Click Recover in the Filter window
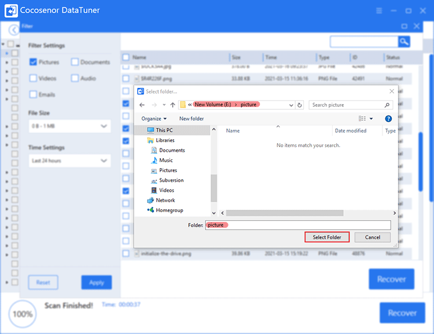The width and height of the screenshot is (434, 334). point(391,279)
